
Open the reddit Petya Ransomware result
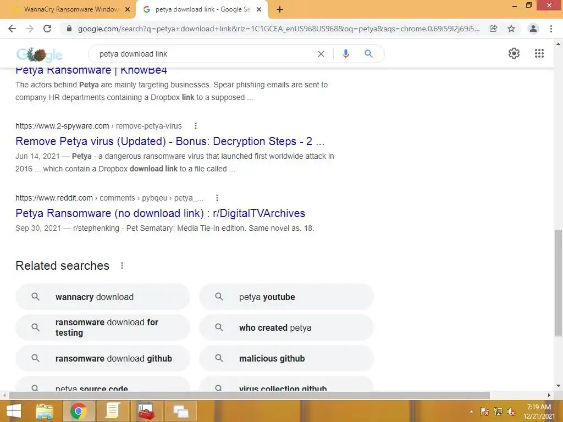[160, 213]
